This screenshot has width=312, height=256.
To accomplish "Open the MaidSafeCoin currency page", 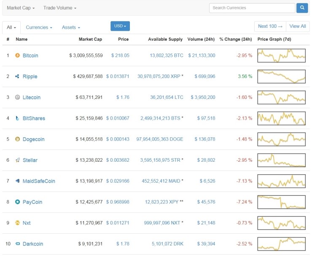I will coord(39,181).
